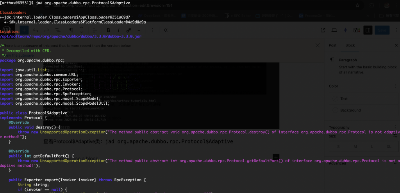The width and height of the screenshot is (400, 193).
Task: Click the dubbo-3.3.0.jar location path
Action: click(71, 36)
